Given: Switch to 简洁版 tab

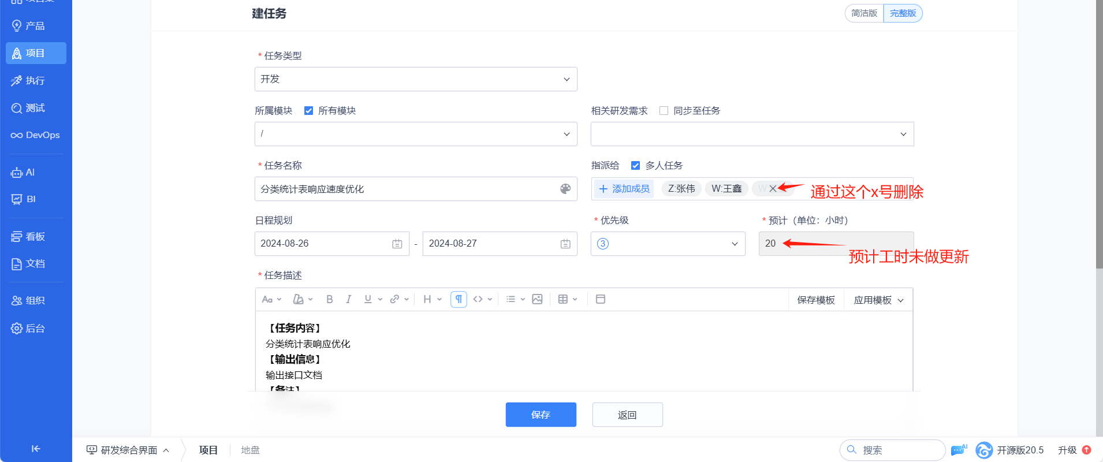Looking at the screenshot, I should click(x=864, y=13).
